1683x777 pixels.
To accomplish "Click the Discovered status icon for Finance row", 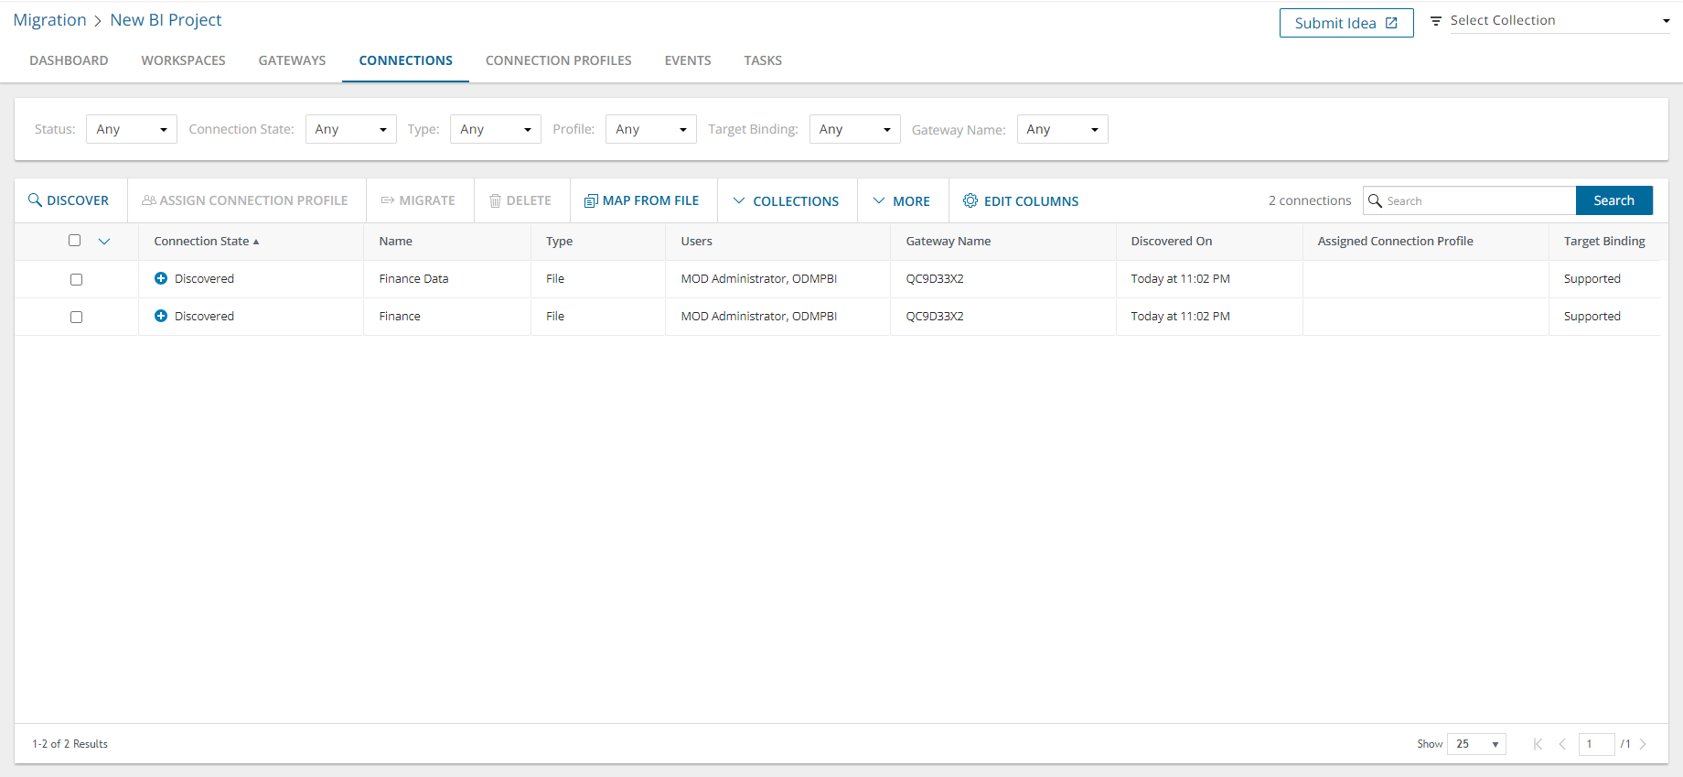I will click(x=161, y=316).
